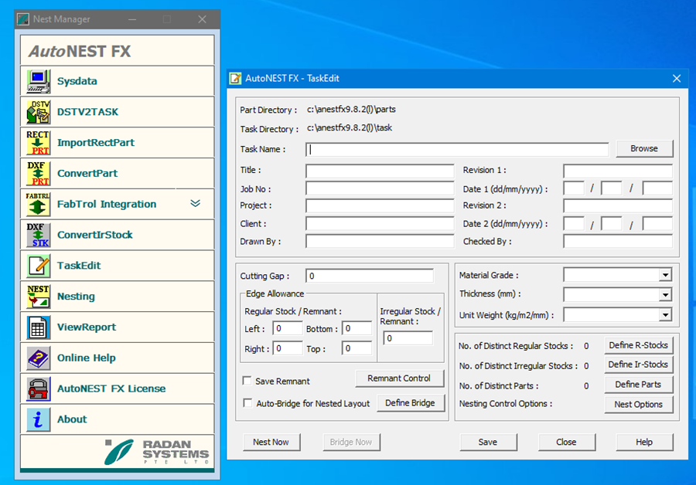Toggle Auto-Bridge for Nested Layout checkbox
The image size is (696, 485).
point(247,403)
